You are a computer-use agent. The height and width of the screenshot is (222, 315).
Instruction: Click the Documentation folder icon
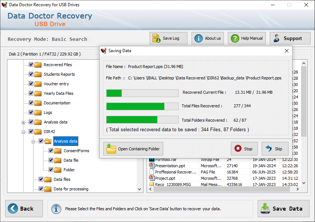[38, 103]
